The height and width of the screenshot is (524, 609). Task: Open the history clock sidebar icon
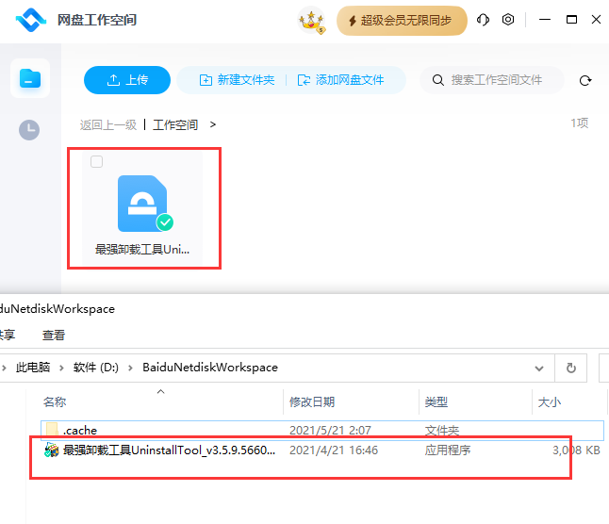coord(29,130)
